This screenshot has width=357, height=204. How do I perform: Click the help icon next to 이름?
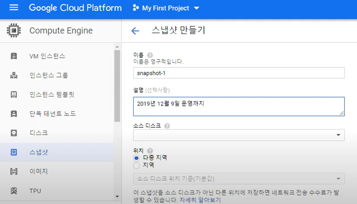[150, 55]
